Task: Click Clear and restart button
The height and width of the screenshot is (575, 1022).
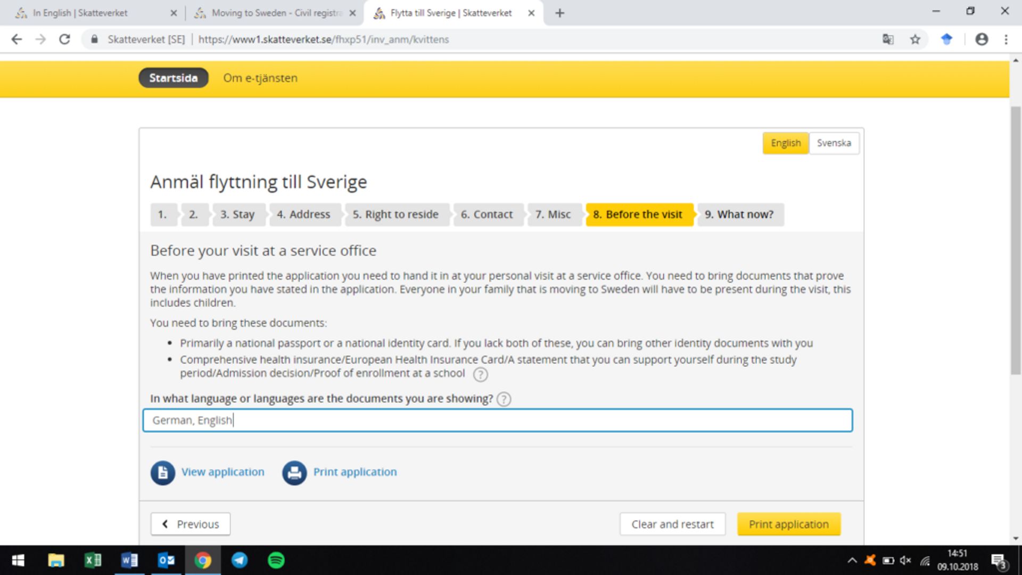Action: click(x=672, y=524)
